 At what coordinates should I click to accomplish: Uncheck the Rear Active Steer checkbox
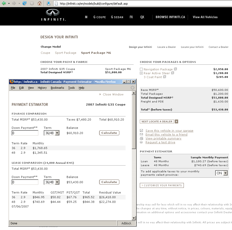[x=141, y=73]
